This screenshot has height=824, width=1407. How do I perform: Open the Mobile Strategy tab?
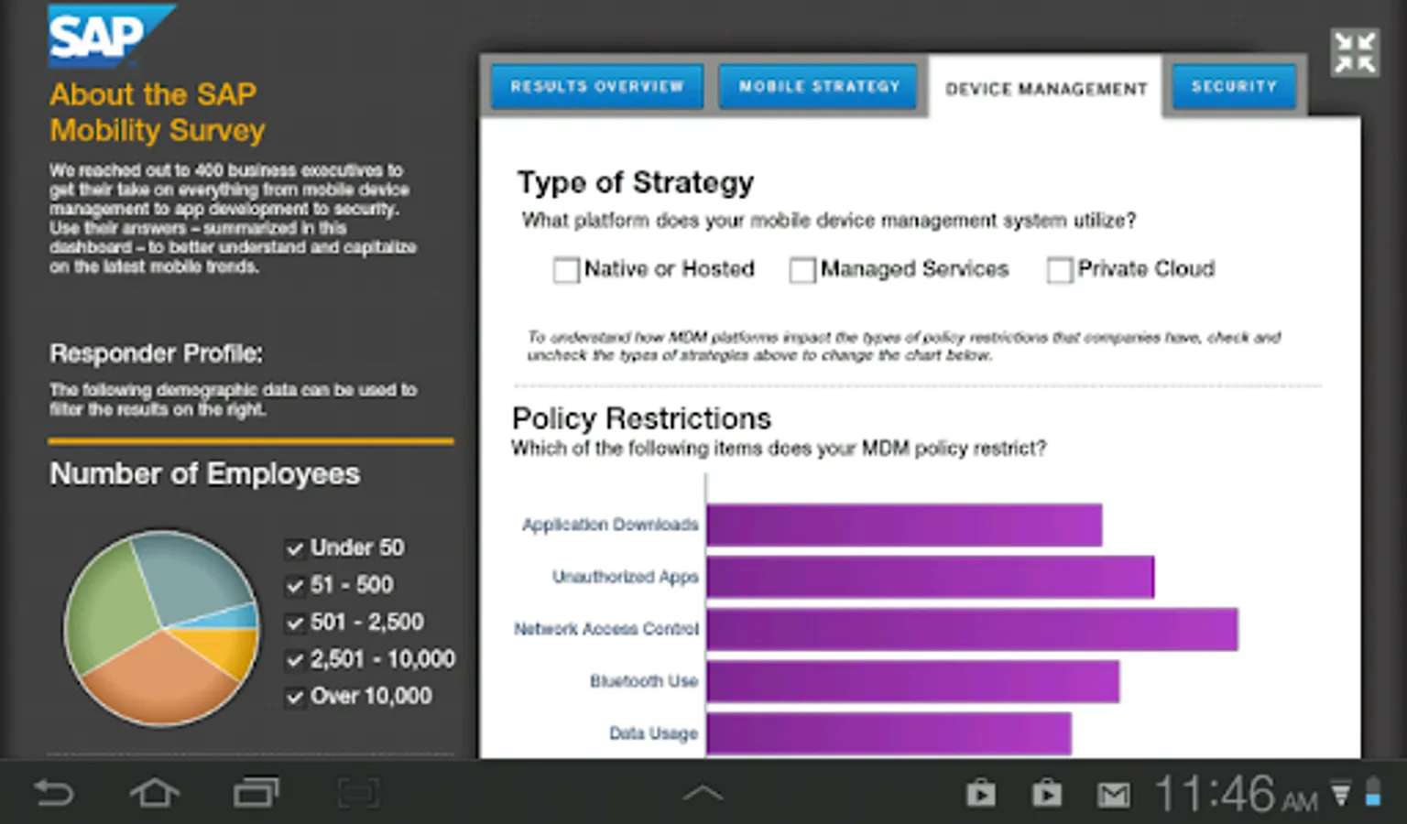(x=819, y=87)
